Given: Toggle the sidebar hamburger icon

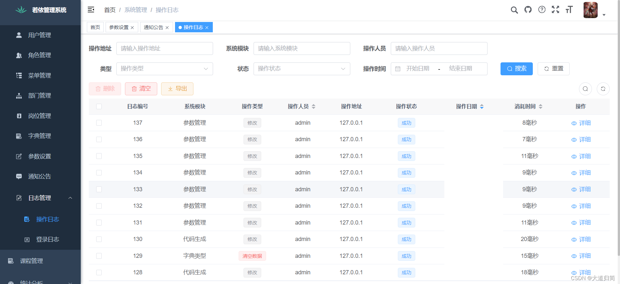Looking at the screenshot, I should pos(91,10).
